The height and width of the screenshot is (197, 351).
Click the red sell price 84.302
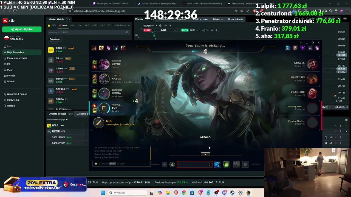pyautogui.click(x=147, y=30)
